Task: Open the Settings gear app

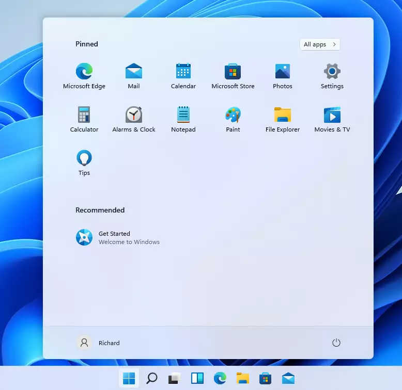Action: [332, 76]
